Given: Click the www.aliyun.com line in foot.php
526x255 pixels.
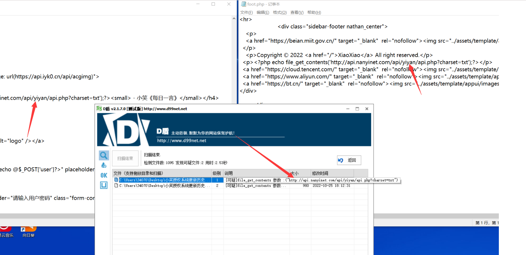Looking at the screenshot, I should (x=371, y=77).
